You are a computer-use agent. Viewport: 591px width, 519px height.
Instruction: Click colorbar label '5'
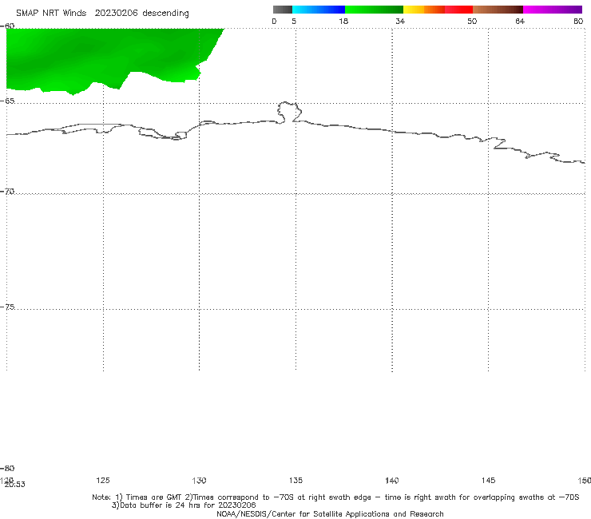[x=294, y=21]
